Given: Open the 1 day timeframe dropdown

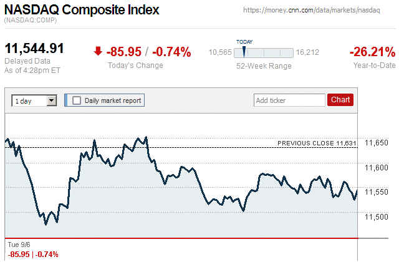Looking at the screenshot, I should pos(34,100).
